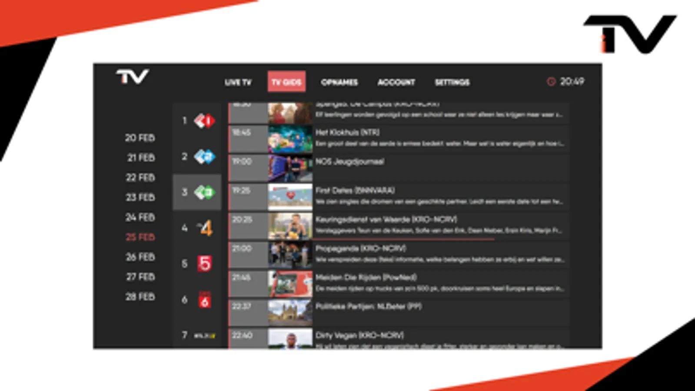
Task: Click the Keuringsdienst van Waarde thumbnail
Action: point(290,226)
